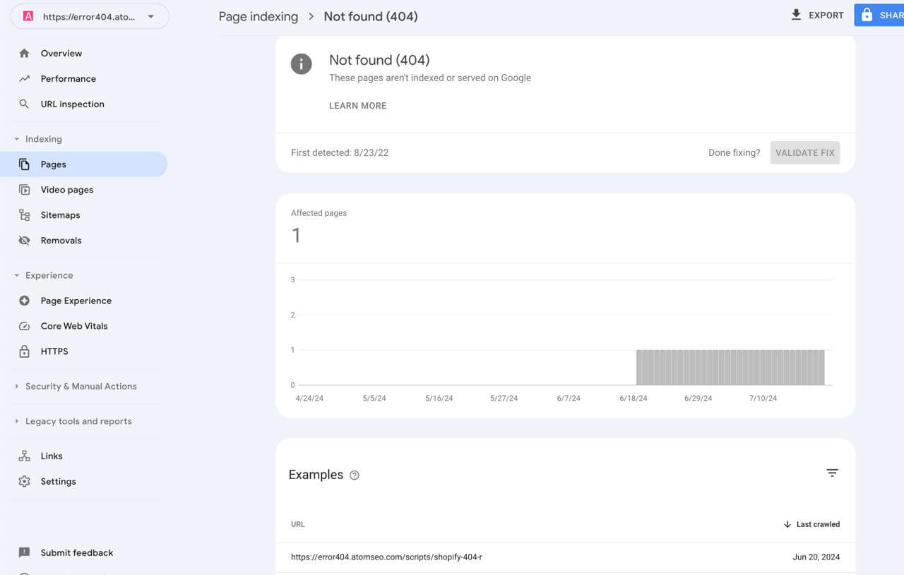Open Video pages via its icon
The image size is (904, 575).
coord(24,190)
